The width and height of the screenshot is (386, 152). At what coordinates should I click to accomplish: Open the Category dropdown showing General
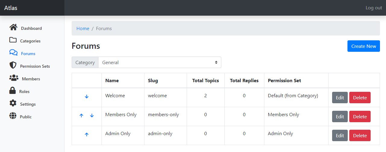click(x=160, y=62)
